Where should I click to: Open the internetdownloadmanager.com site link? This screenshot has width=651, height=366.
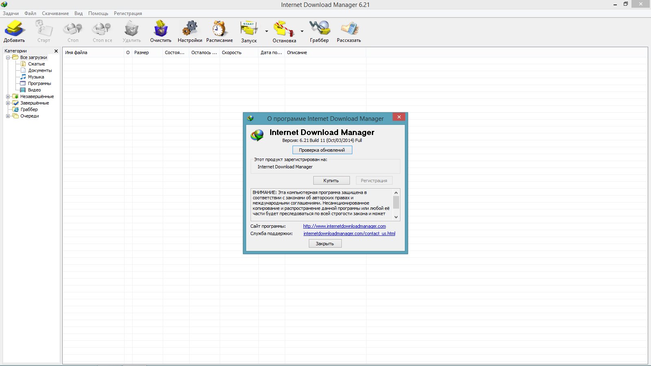tap(344, 226)
